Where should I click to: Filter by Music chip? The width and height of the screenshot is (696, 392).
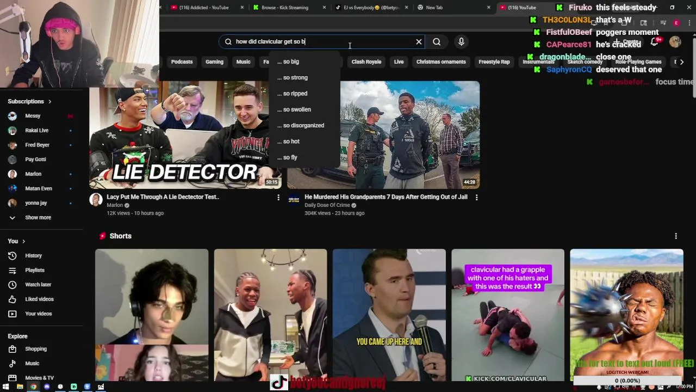click(x=243, y=62)
